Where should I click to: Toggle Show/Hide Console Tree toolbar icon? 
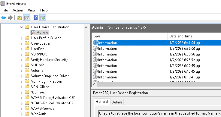[x=27, y=18]
